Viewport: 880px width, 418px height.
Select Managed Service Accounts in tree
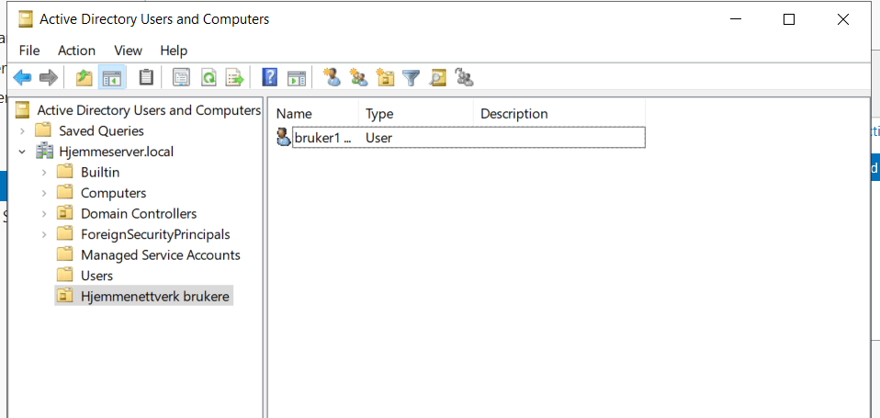pos(160,255)
